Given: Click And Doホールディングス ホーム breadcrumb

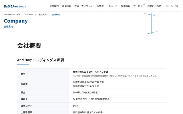Looking at the screenshot, I should (x=18, y=15).
